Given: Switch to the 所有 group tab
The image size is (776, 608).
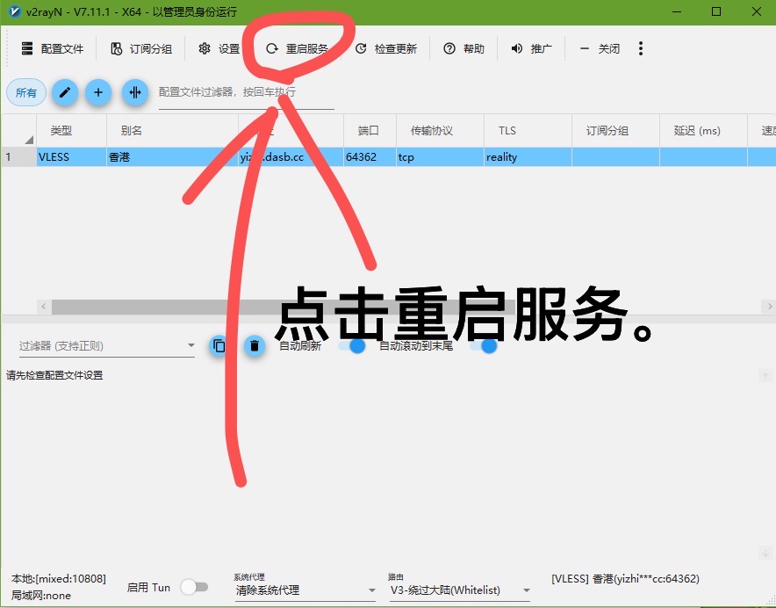Looking at the screenshot, I should coord(25,91).
